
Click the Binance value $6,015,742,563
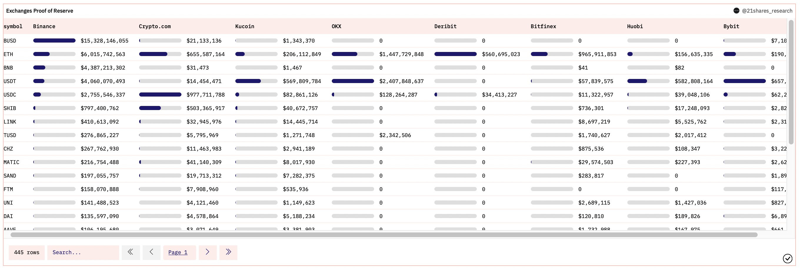[x=103, y=54]
